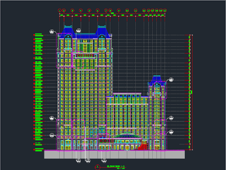Pick grid axis bubble 7
Viewport: 226px width, 170px height.
[106, 10]
